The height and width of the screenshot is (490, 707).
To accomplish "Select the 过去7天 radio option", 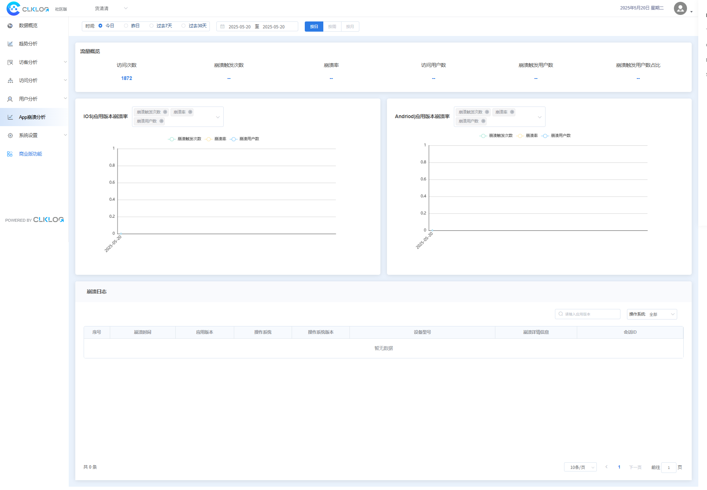I will click(x=152, y=26).
